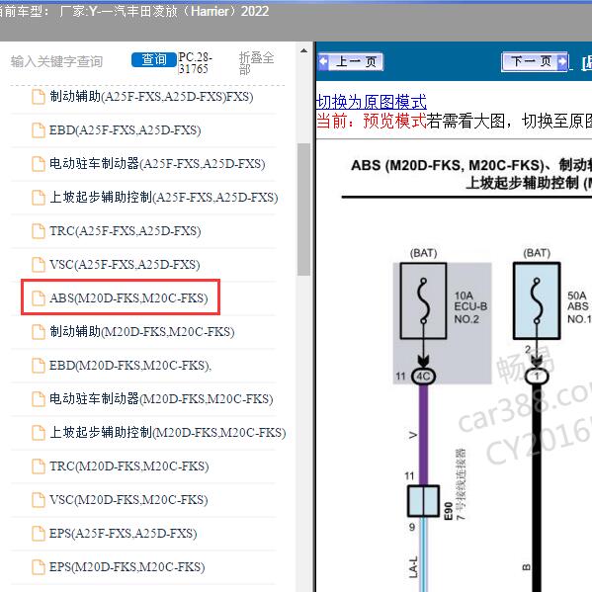Open 上坡起步辅助控制(M20D-FKS,M20C-FKS) entry

pos(168,432)
